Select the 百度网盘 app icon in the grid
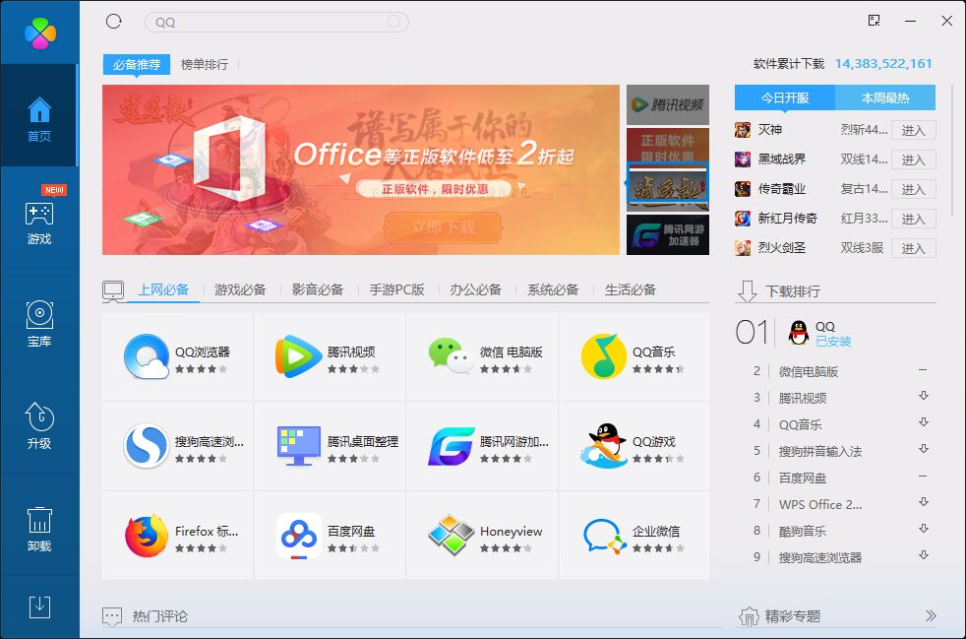Viewport: 966px width, 639px height. [298, 536]
